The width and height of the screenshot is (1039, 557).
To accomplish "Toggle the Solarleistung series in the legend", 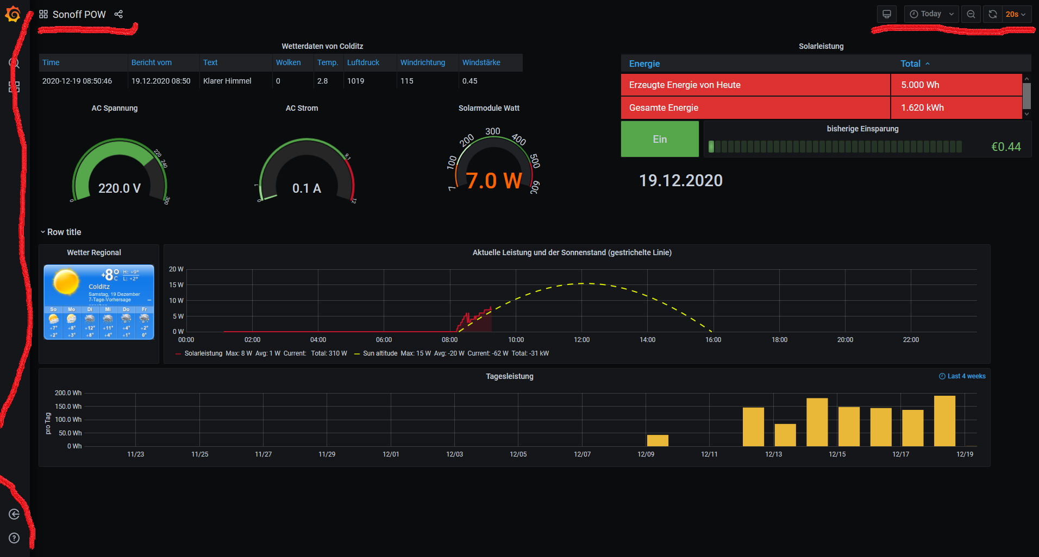I will pyautogui.click(x=203, y=353).
